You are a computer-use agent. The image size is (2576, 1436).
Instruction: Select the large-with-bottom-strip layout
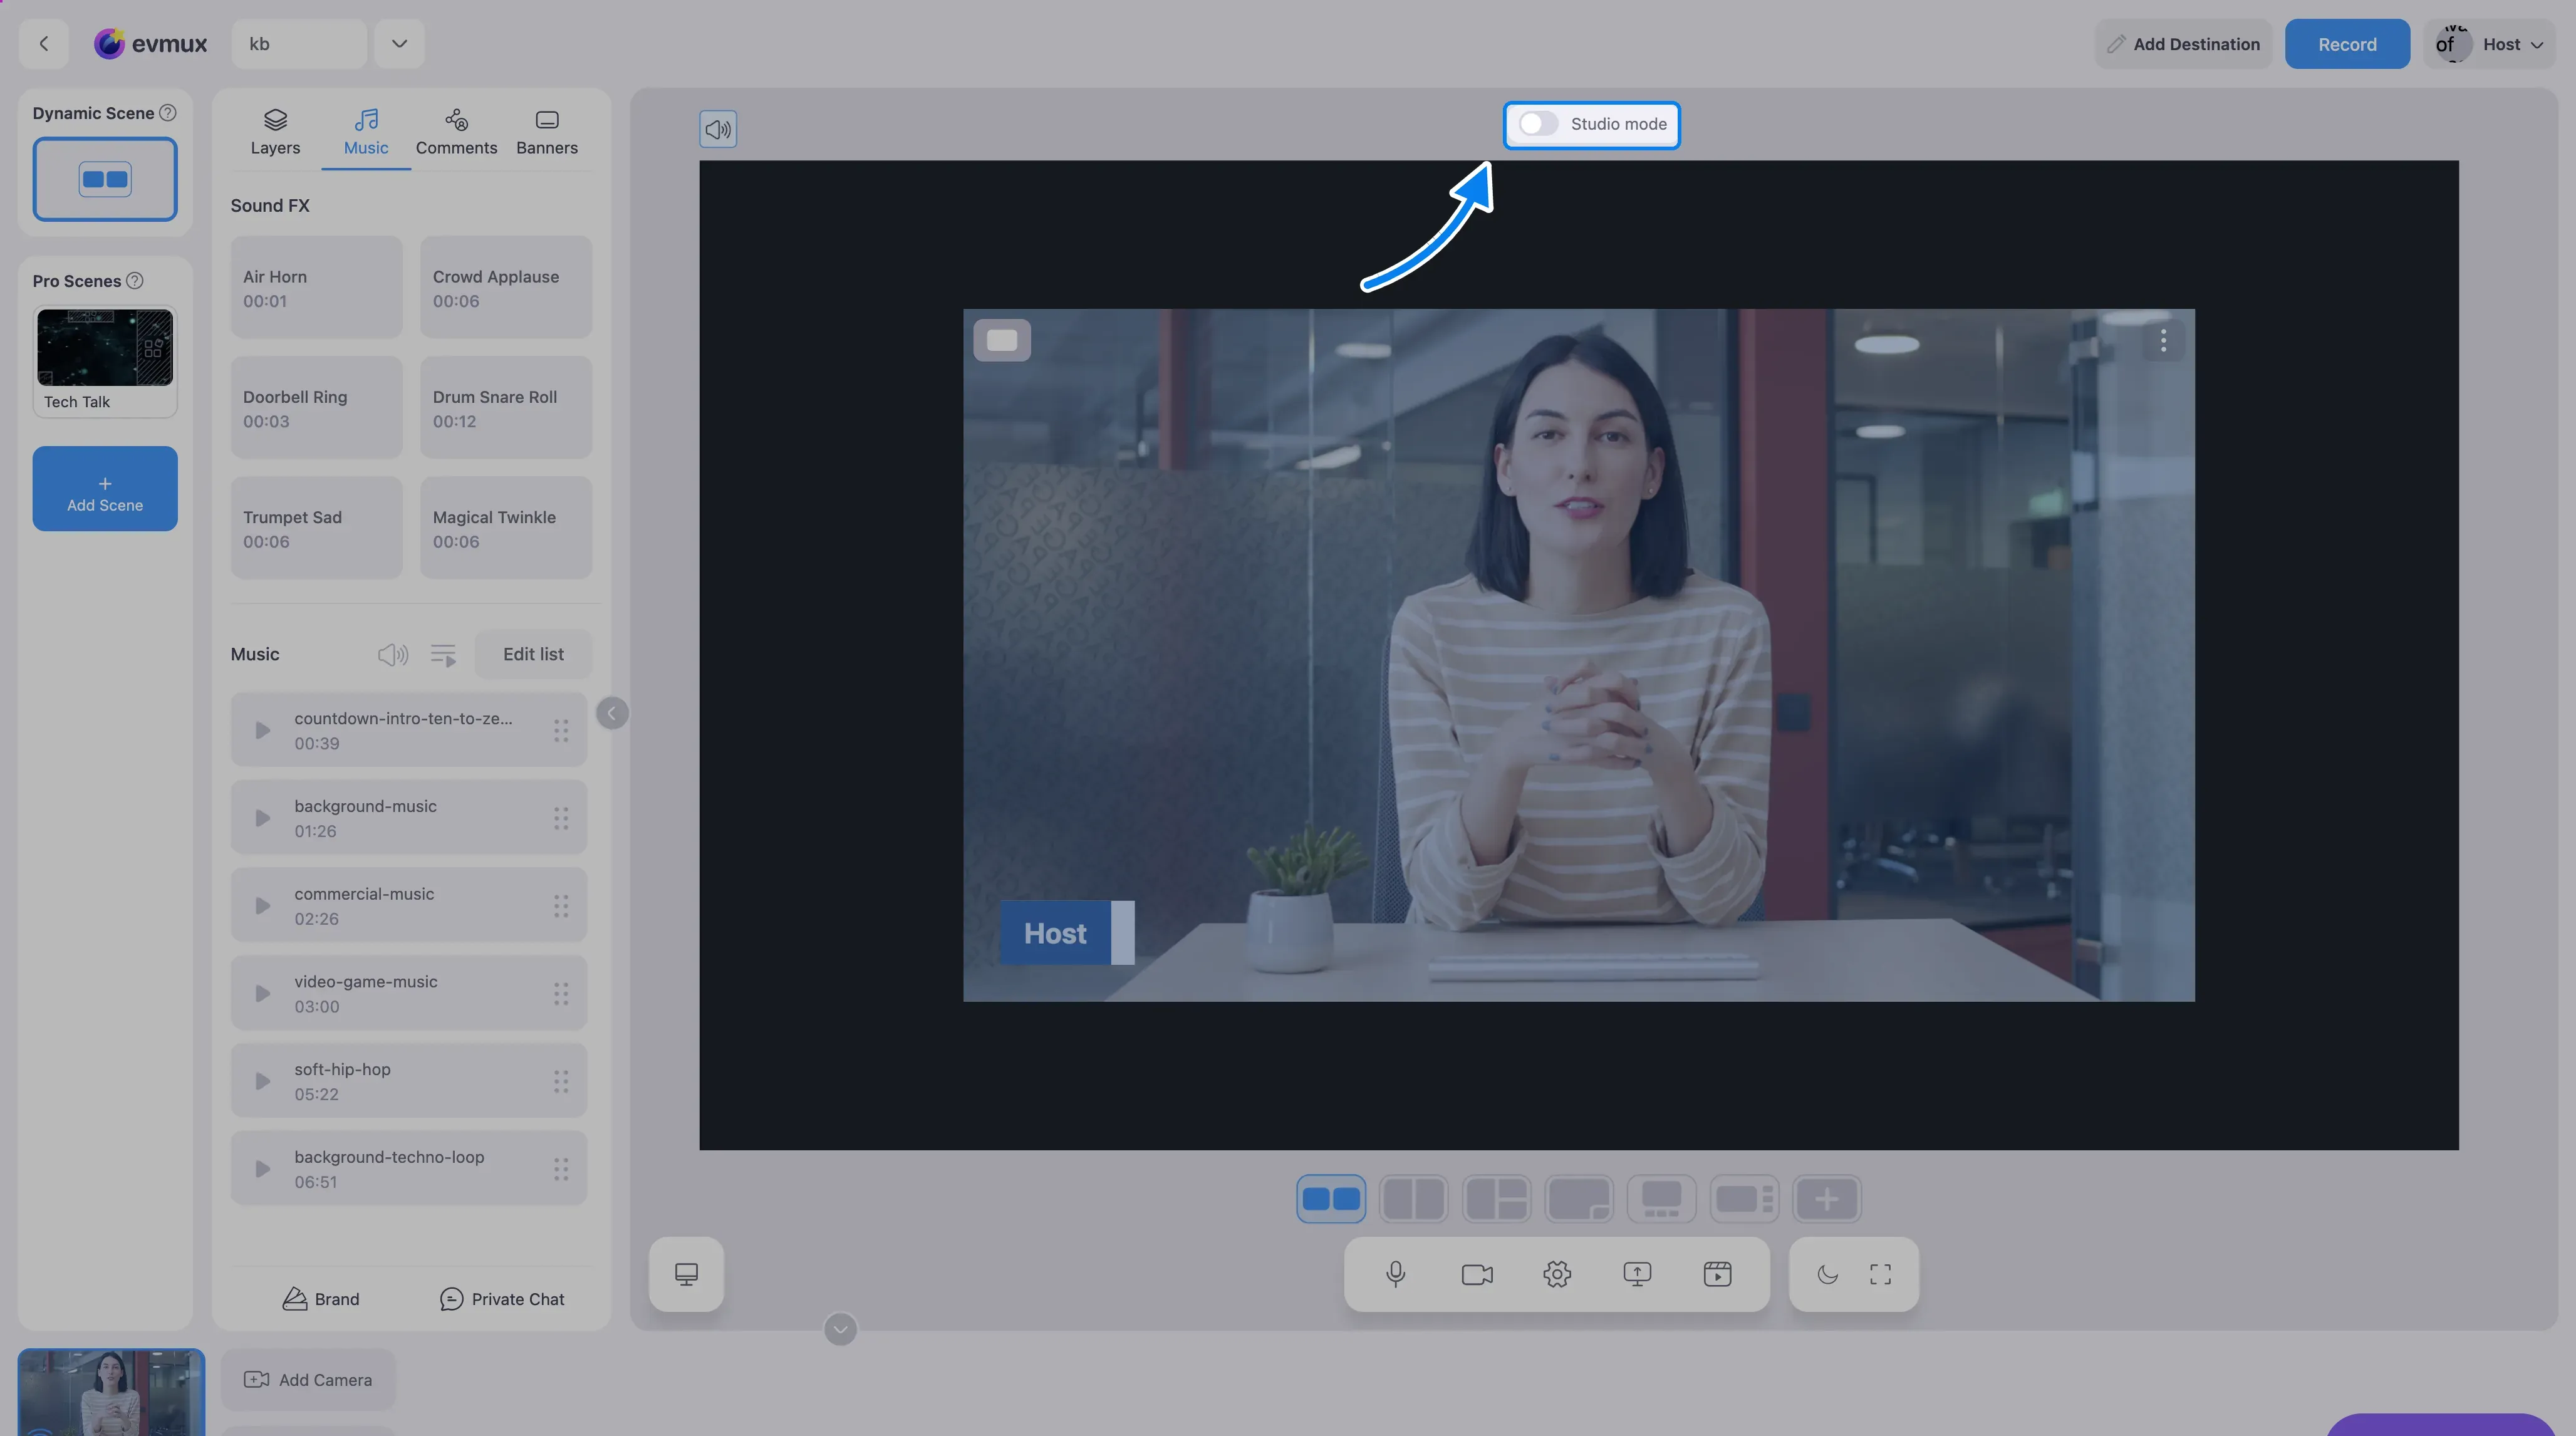[x=1662, y=1199]
